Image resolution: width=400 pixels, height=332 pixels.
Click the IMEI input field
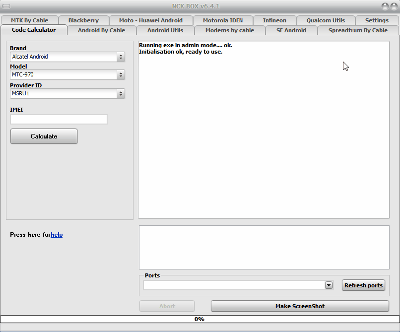tap(59, 120)
